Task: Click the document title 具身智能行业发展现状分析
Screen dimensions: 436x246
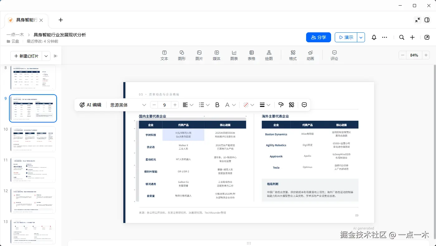Action: tap(60, 35)
